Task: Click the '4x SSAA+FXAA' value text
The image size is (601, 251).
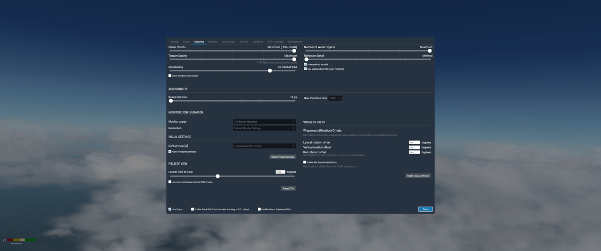Action: tap(287, 67)
